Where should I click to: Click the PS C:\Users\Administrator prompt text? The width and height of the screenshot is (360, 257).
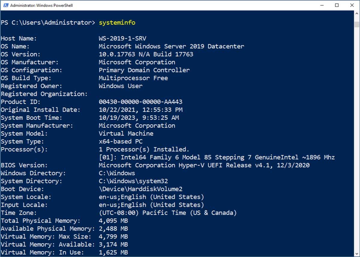coord(48,22)
